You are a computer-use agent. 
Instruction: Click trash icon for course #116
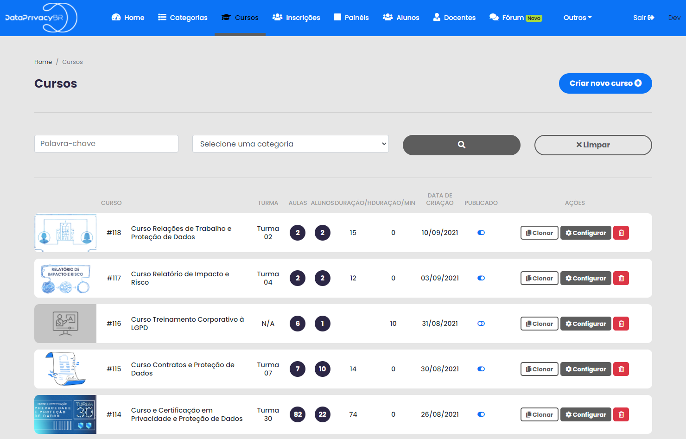pos(621,324)
